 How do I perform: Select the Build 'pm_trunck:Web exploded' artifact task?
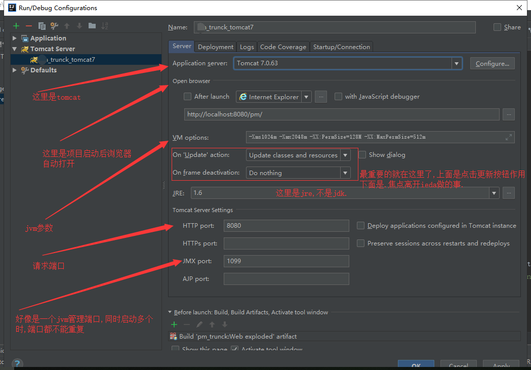(x=344, y=336)
